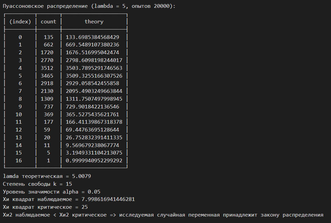Image resolution: width=331 pixels, height=223 pixels.
Task: Click the 'lamda теоретическая = 5.0079' line
Action: [x=47, y=176]
